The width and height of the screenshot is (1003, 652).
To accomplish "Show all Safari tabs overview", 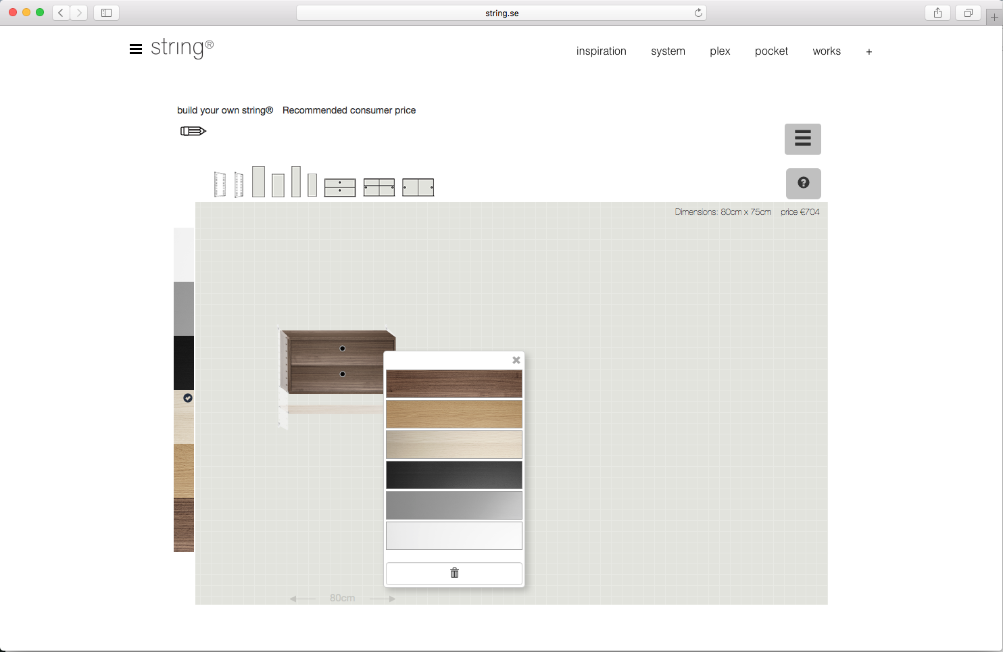I will tap(968, 12).
